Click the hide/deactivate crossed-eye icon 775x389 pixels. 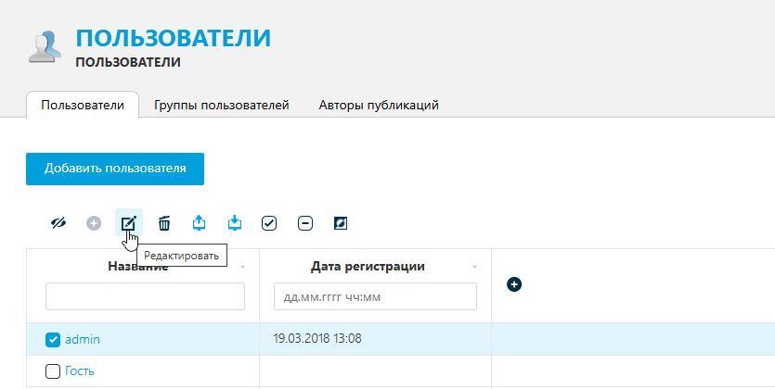[x=58, y=223]
